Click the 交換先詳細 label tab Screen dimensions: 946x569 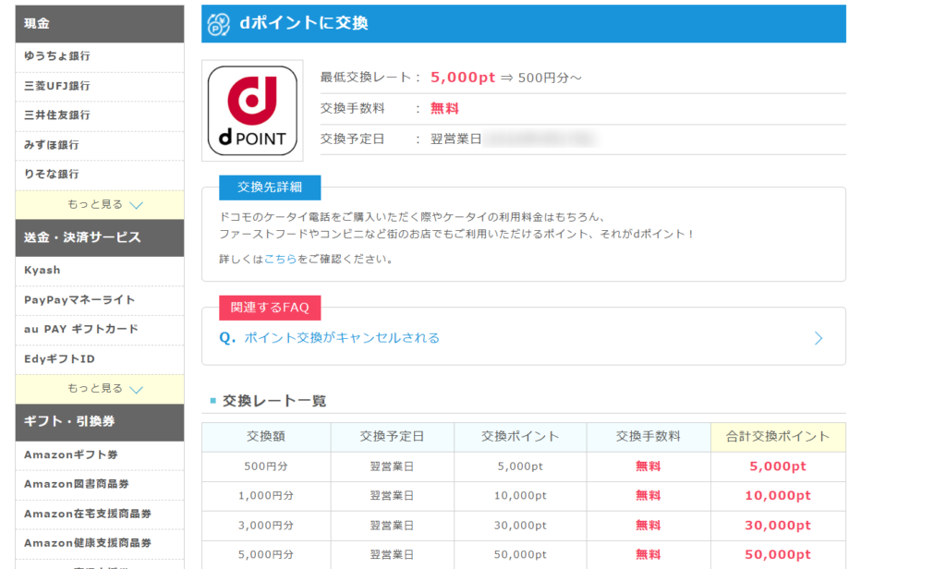pos(270,188)
